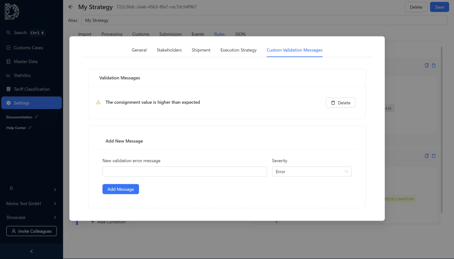Screen dimensions: 454x259
Task: Open the Severity dropdown
Action: pyautogui.click(x=312, y=172)
